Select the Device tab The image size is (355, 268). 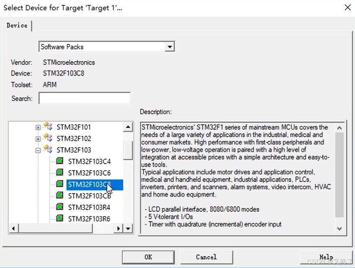[17, 25]
